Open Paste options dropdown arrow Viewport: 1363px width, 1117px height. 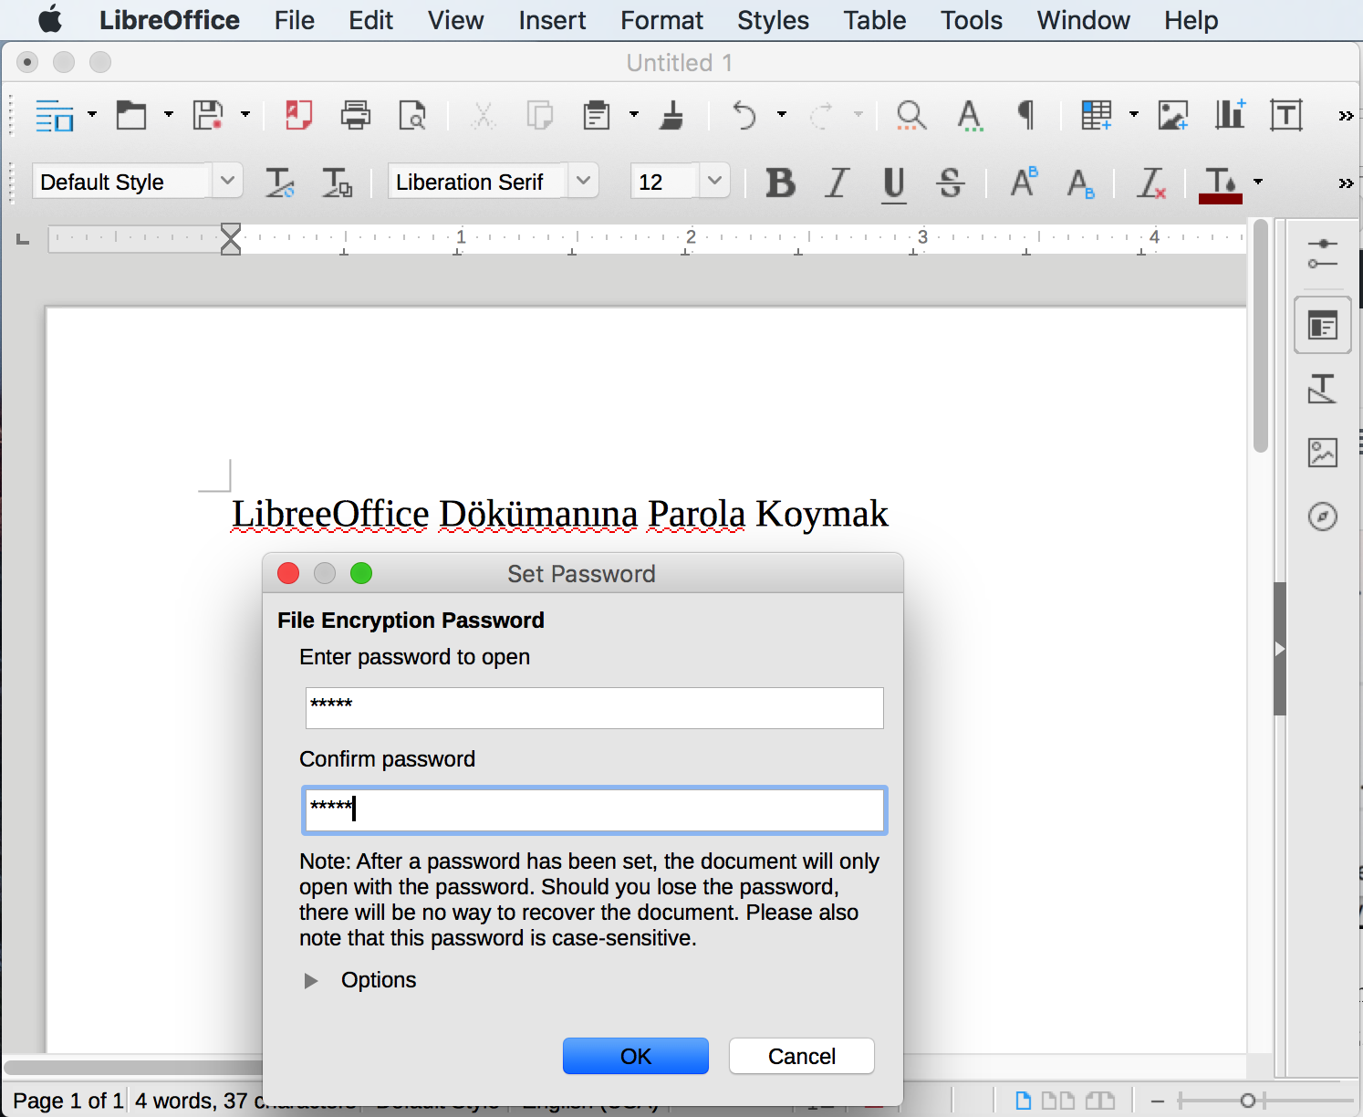634,114
